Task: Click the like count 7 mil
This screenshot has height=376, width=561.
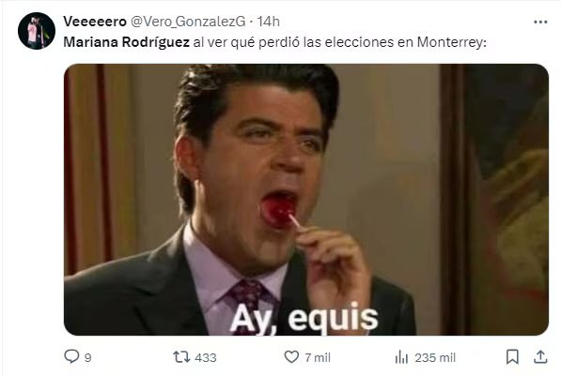Action: pyautogui.click(x=318, y=357)
